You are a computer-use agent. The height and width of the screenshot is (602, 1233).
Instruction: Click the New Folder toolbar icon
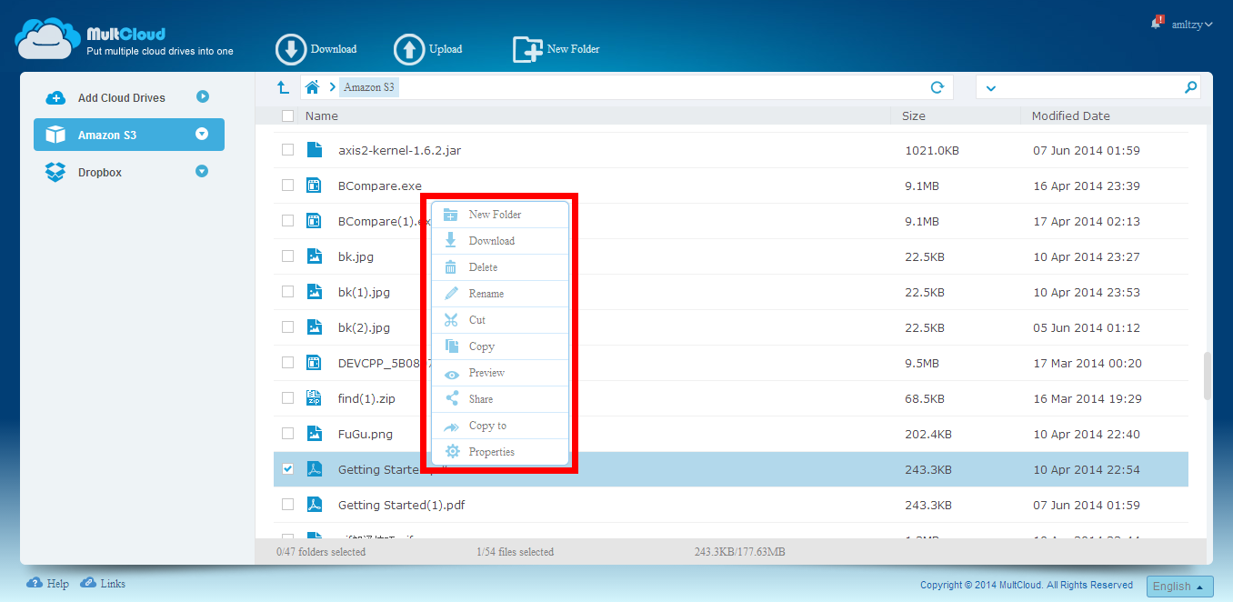[527, 49]
